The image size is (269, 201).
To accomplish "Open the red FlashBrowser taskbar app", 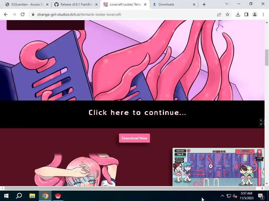I will 58,196.
